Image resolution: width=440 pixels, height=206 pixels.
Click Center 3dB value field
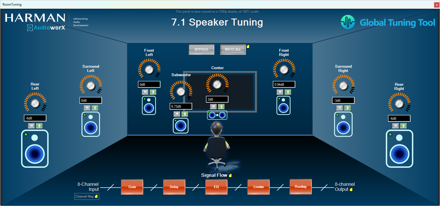pyautogui.click(x=217, y=99)
